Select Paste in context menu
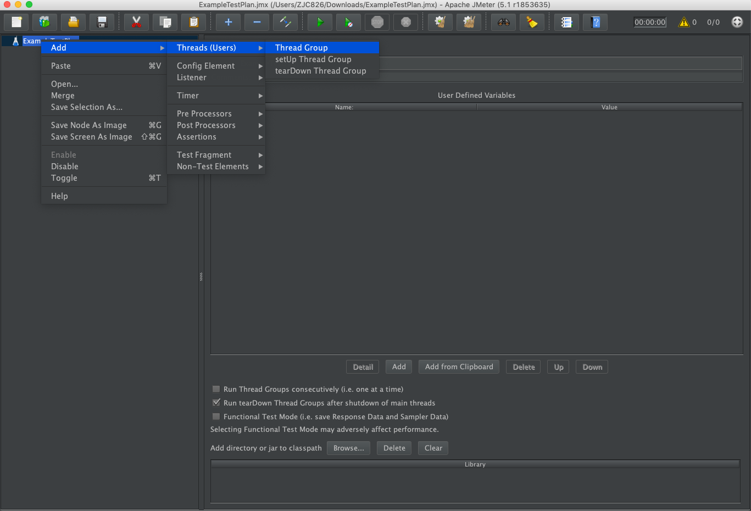The height and width of the screenshot is (511, 751). pos(104,66)
